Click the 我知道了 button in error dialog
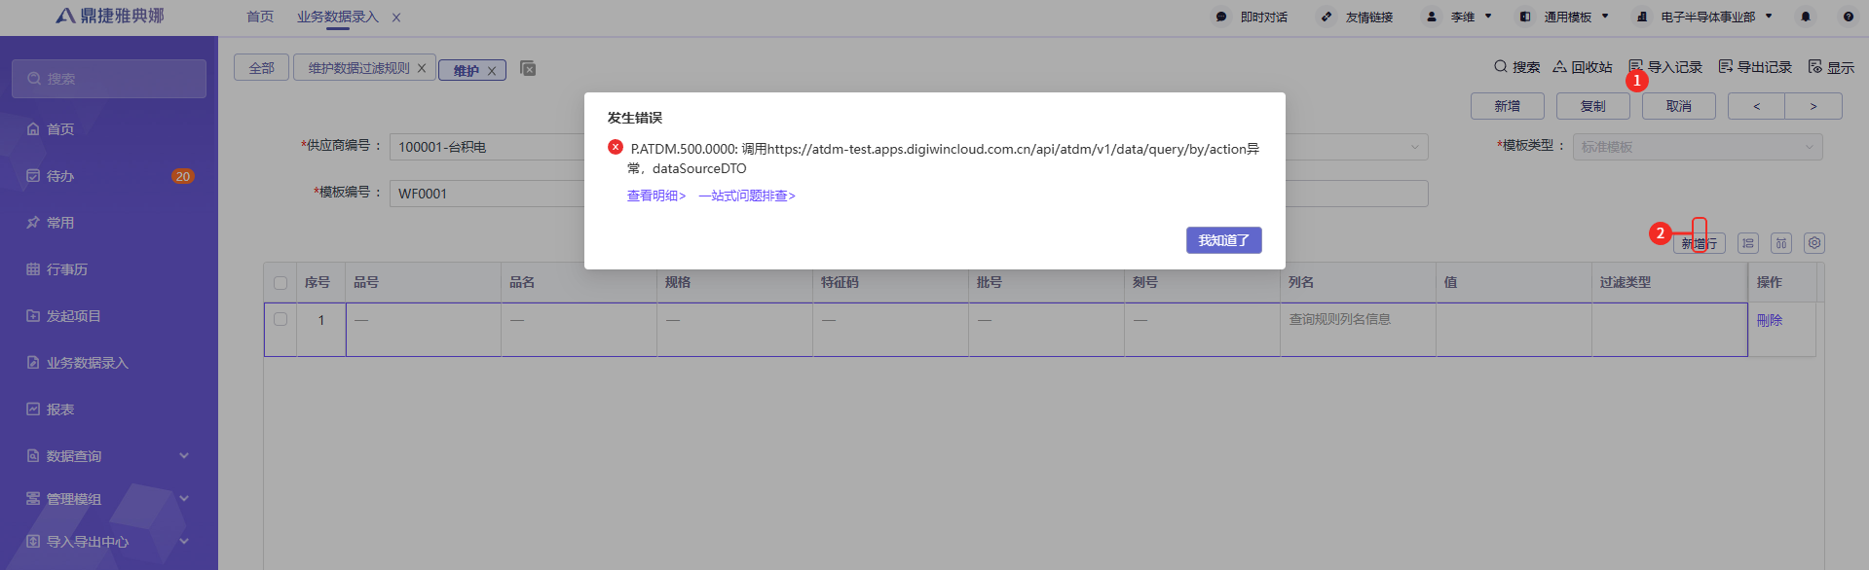The height and width of the screenshot is (570, 1869). [x=1223, y=240]
